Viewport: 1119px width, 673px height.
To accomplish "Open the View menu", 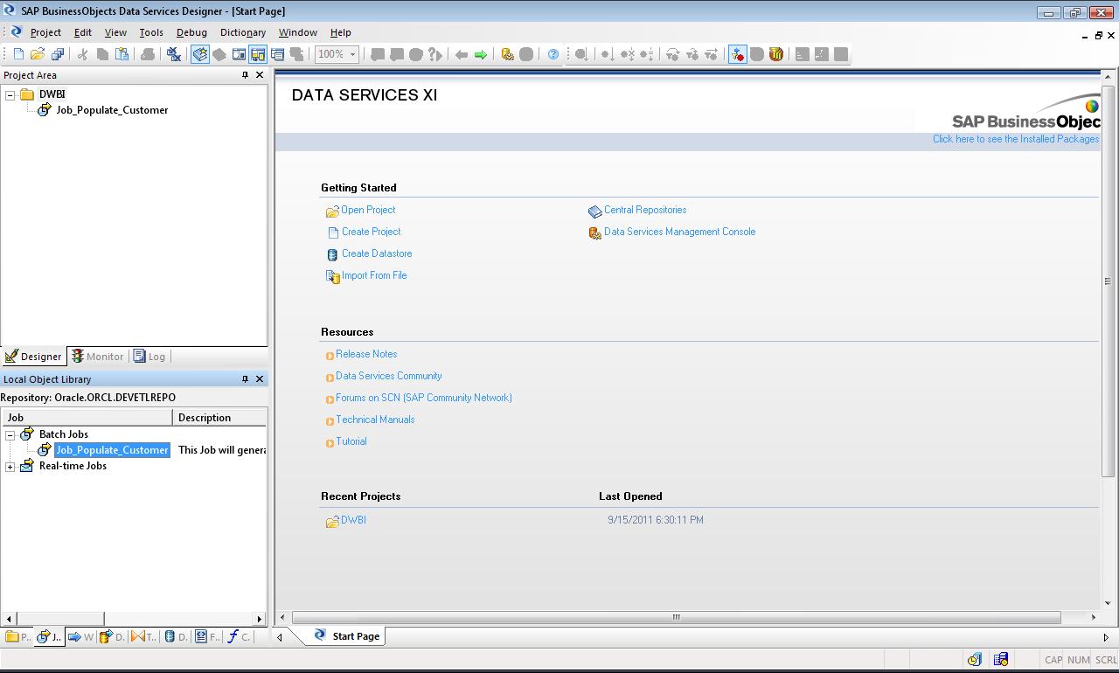I will (115, 32).
